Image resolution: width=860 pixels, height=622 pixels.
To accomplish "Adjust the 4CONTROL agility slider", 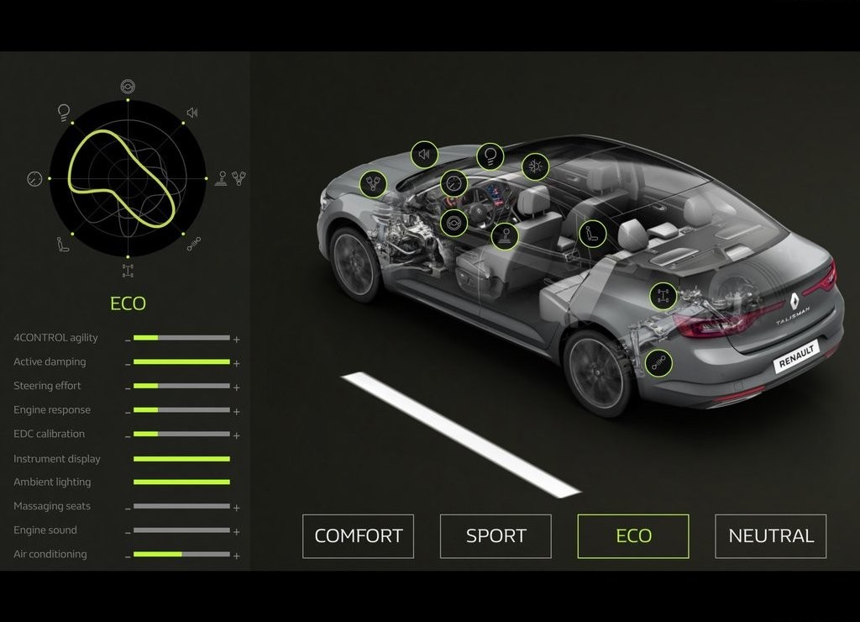I will coord(181,338).
